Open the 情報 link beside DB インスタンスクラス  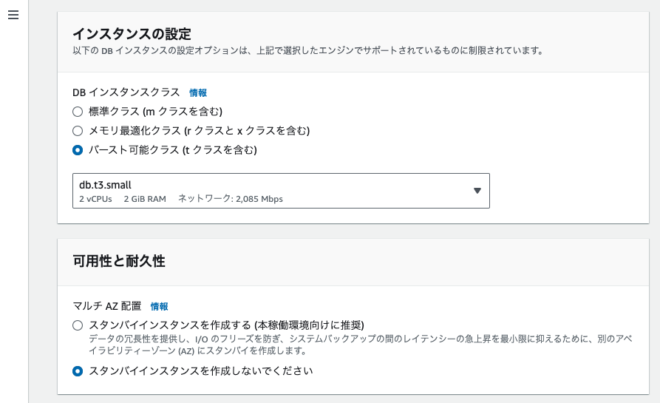tap(198, 92)
